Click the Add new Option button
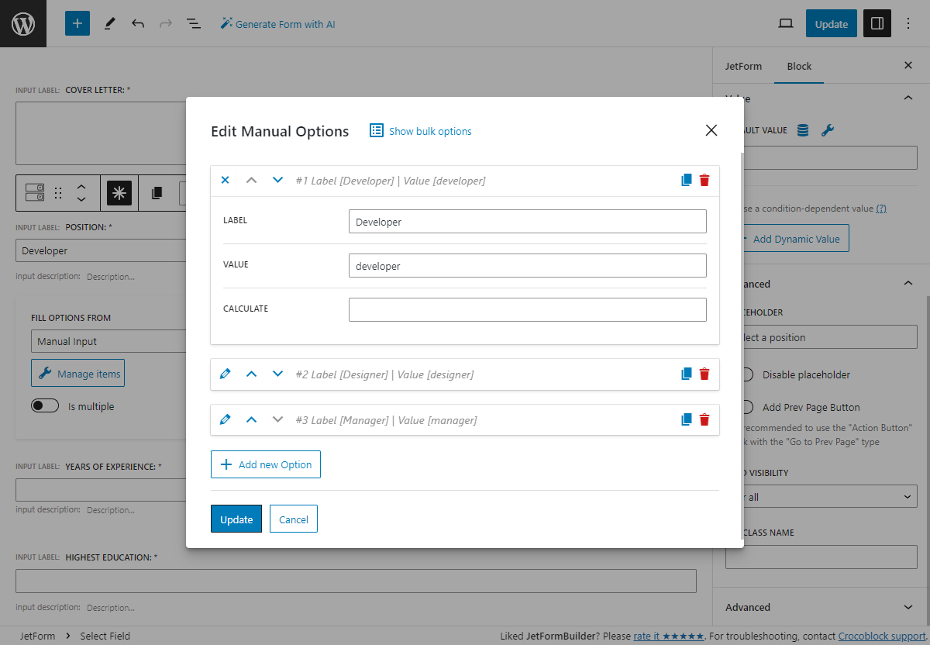 [265, 464]
